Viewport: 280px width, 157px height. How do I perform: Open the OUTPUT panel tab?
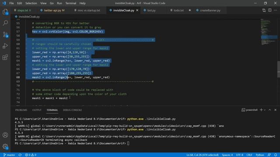tap(37, 110)
